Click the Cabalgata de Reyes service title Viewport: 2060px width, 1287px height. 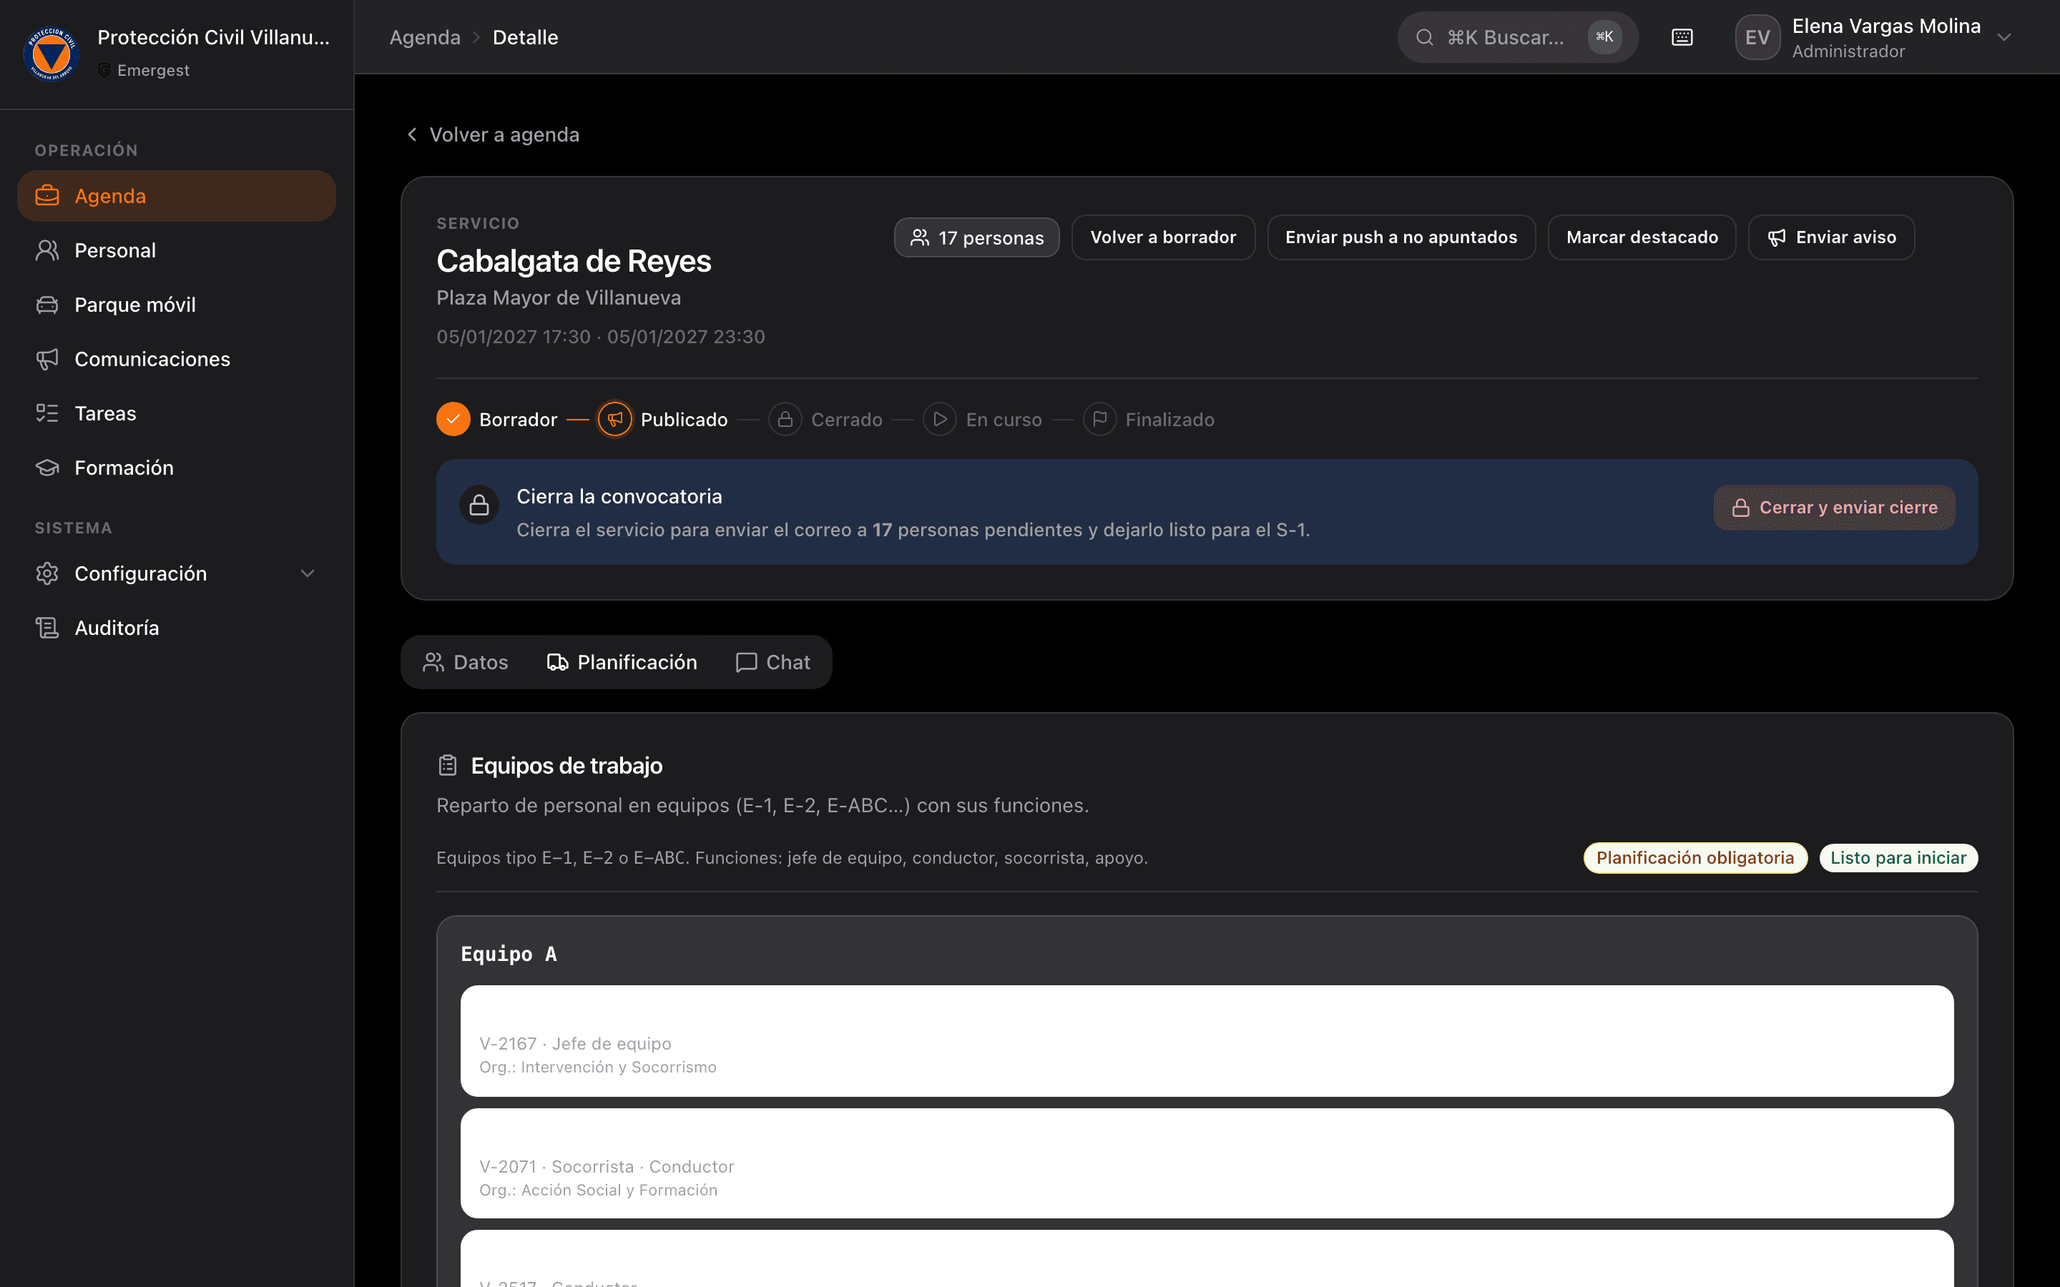pos(574,261)
